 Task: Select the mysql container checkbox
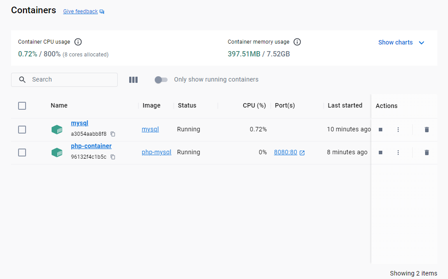(22, 130)
